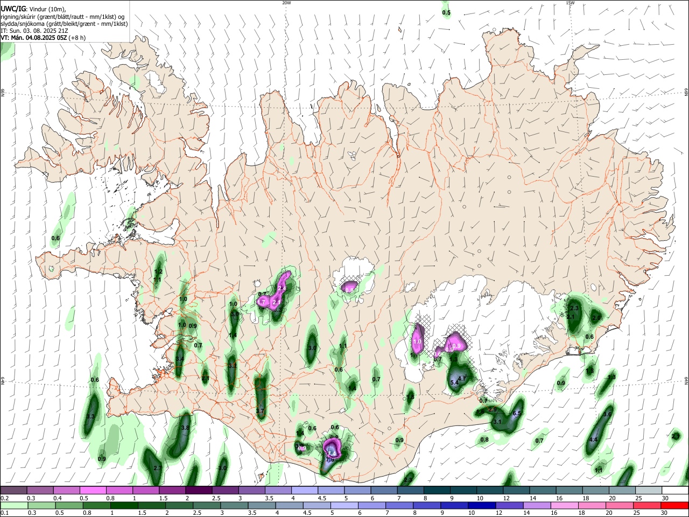Image resolution: width=689 pixels, height=517 pixels.
Task: Click the 3.8 precipitation value on the map
Action: 185,428
